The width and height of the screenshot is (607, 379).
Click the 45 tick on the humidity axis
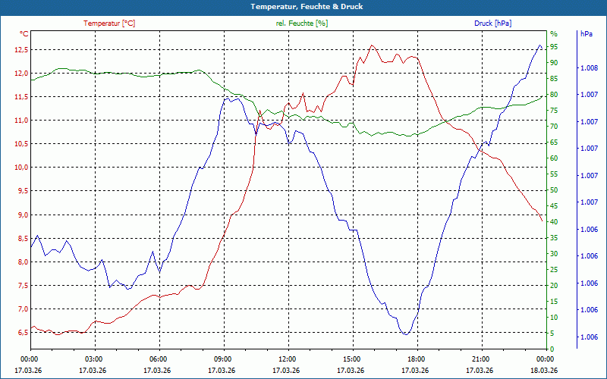(x=554, y=206)
